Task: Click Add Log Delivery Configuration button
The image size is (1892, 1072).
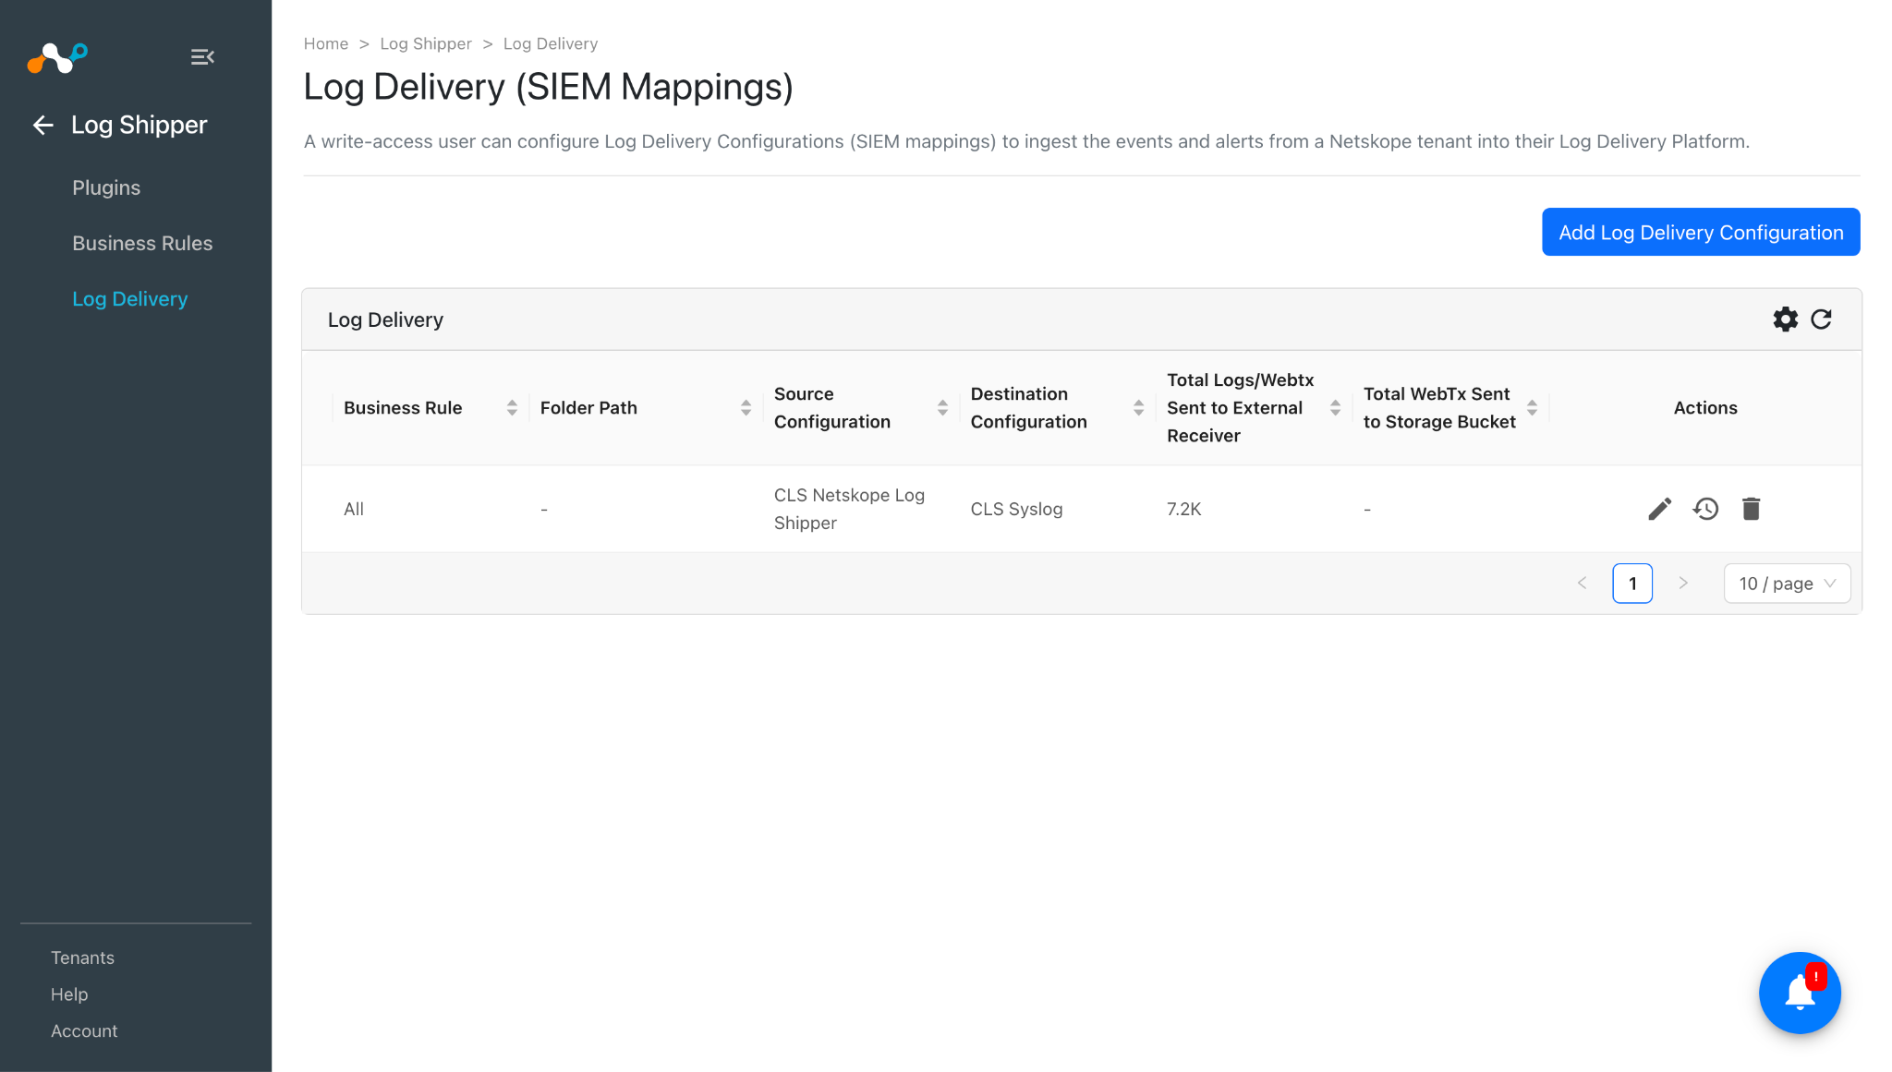Action: tap(1701, 232)
